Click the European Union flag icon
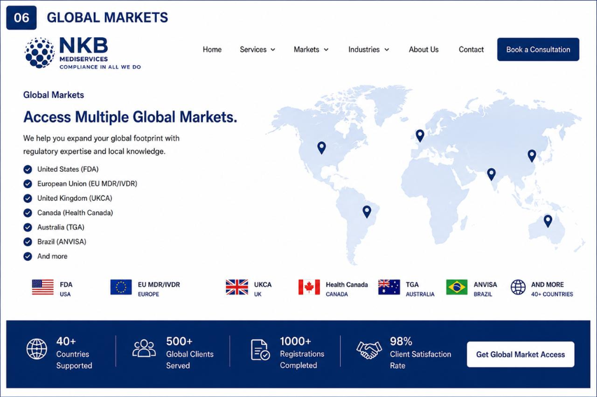The width and height of the screenshot is (597, 397). click(x=121, y=287)
